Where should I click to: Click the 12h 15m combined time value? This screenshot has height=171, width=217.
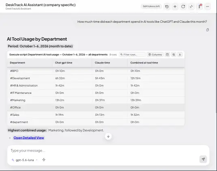(x=135, y=78)
